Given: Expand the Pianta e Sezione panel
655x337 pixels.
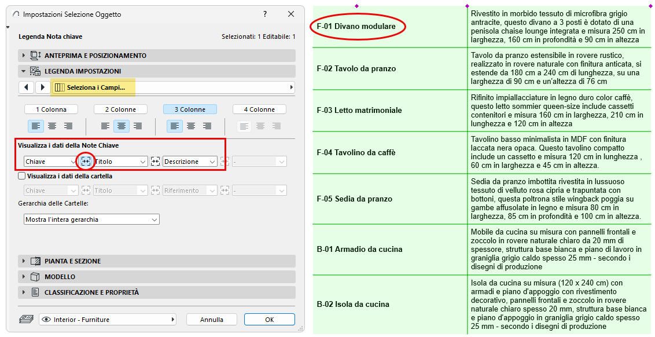Looking at the screenshot, I should point(23,261).
